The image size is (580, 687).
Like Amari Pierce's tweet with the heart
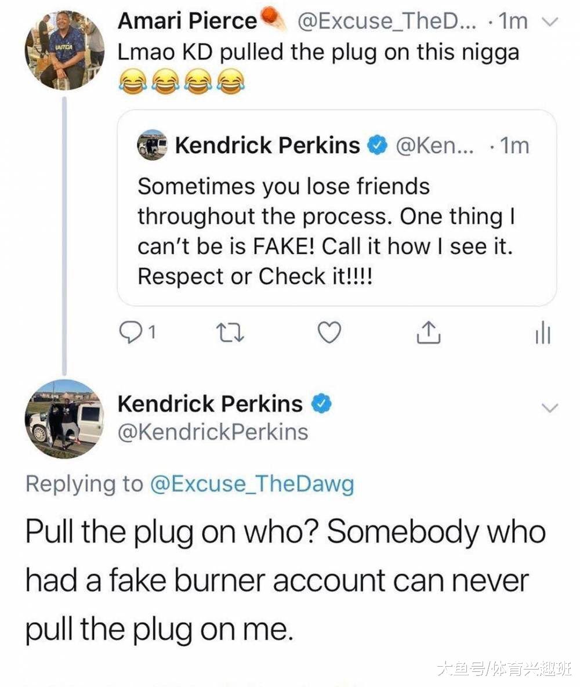tap(329, 332)
